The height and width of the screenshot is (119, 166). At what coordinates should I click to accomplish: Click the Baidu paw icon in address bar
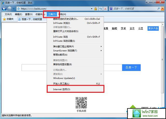[18, 9]
